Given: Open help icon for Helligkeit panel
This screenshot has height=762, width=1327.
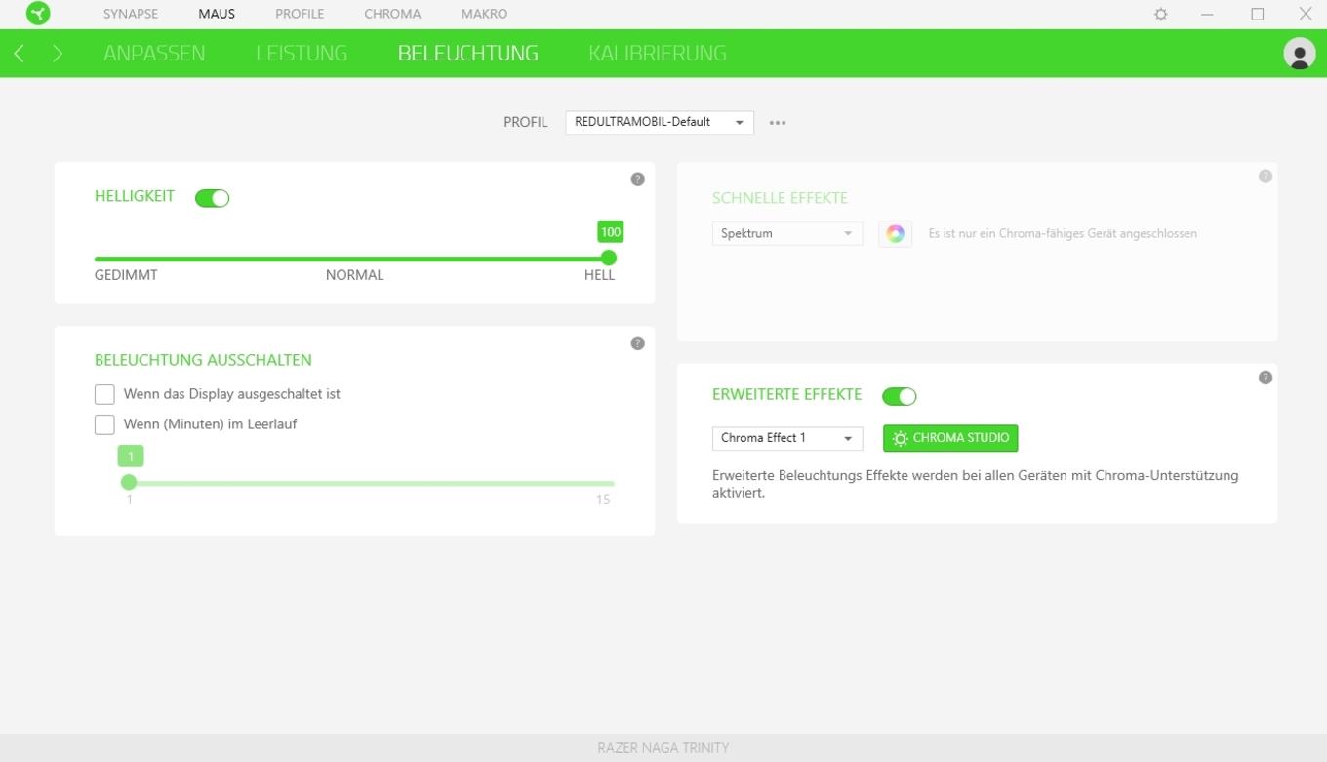Looking at the screenshot, I should click(x=637, y=180).
